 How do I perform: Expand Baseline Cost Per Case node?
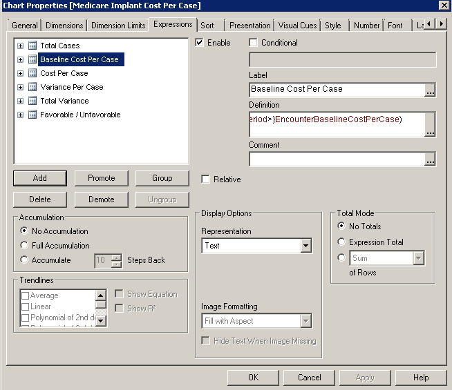coord(20,59)
